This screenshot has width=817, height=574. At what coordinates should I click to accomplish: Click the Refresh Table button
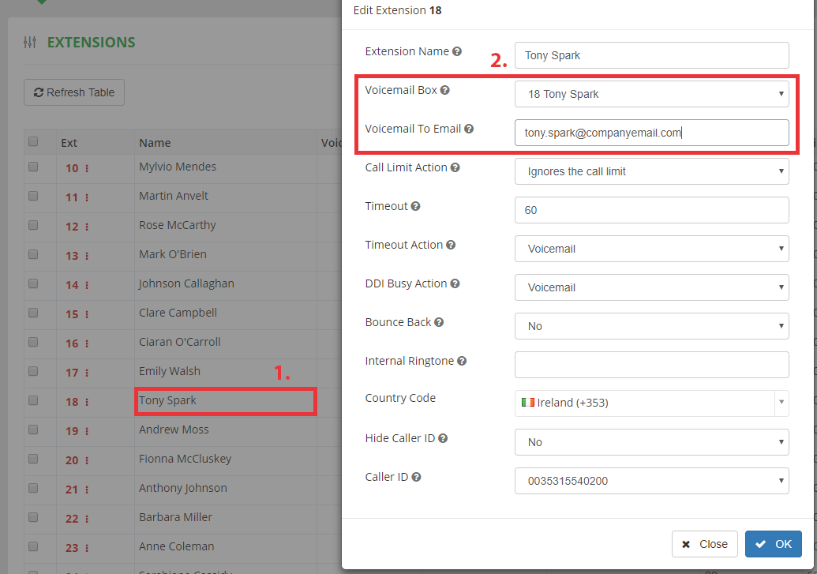(x=74, y=92)
